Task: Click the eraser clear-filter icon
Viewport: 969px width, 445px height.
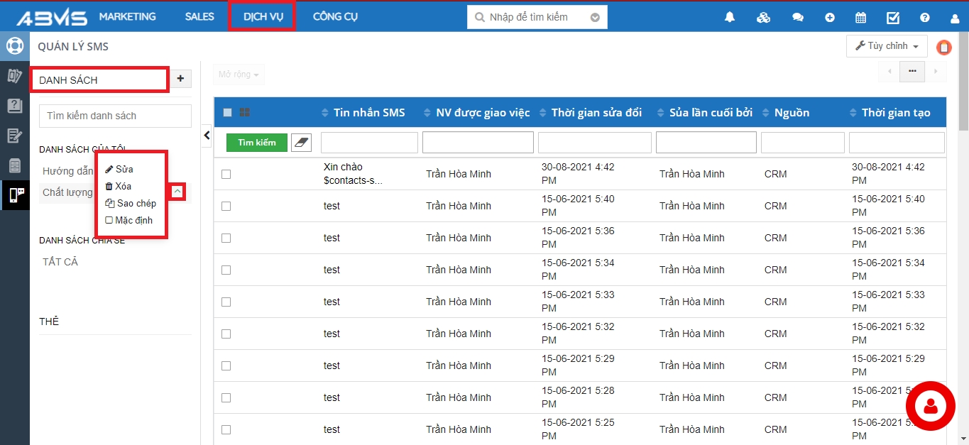Action: 302,143
